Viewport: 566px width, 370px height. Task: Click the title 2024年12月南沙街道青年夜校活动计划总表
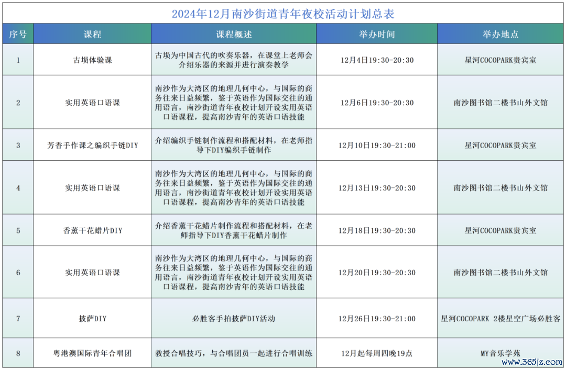(x=282, y=14)
